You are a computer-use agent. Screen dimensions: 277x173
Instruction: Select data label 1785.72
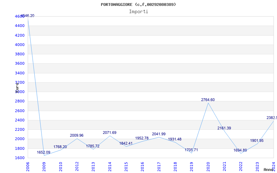click(x=92, y=146)
